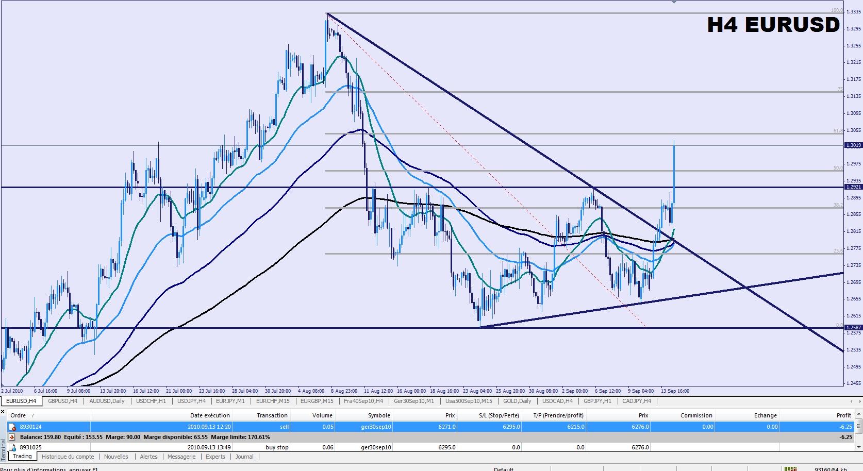Sort by the Echange column header
This screenshot has width=863, height=471.
point(746,415)
